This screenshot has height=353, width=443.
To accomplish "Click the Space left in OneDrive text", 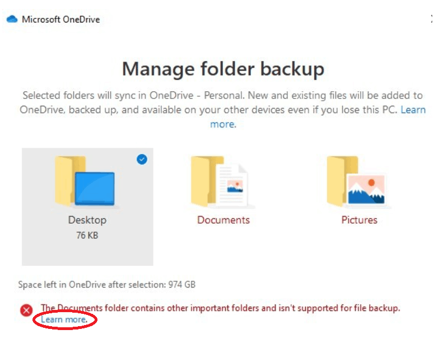I will 107,284.
